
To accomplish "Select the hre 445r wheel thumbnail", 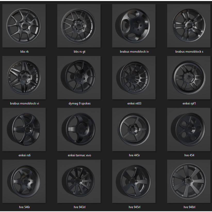I will (134, 129).
